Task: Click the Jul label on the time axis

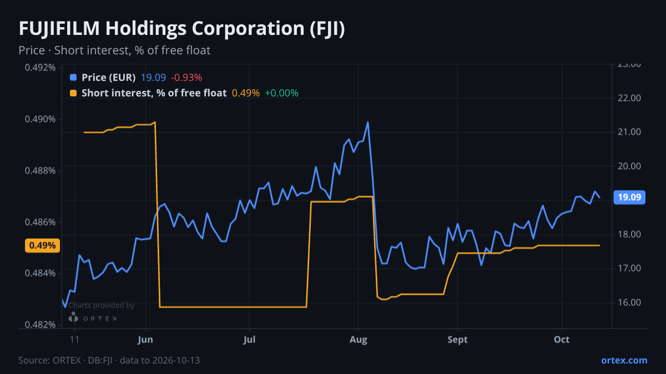Action: 250,340
